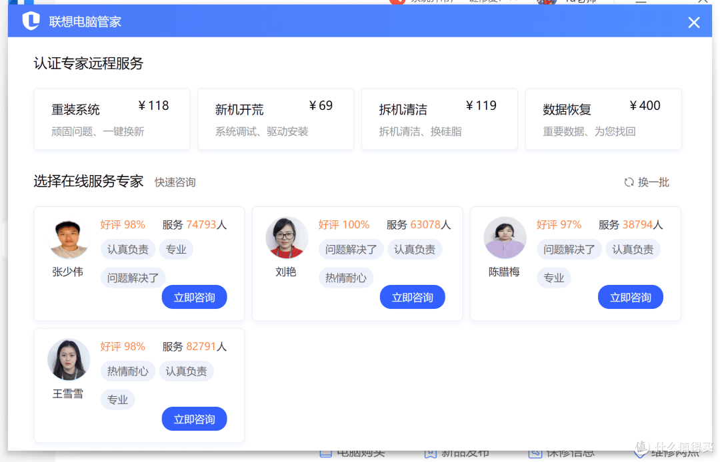Click the 服务 63078人 count
This screenshot has width=720, height=462.
418,224
